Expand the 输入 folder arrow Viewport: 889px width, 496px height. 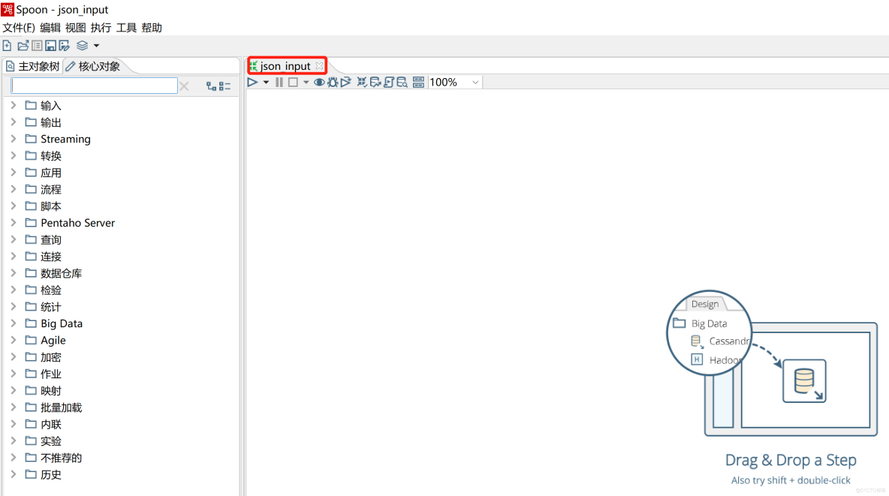coord(14,106)
